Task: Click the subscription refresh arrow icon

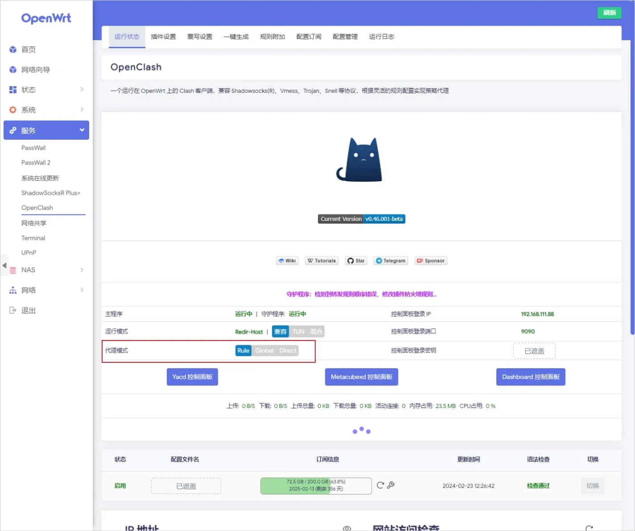Action: (380, 485)
